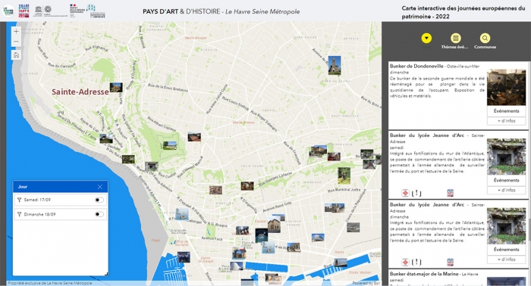Open '+ d'infos' for Bunker de Dondeneville
This screenshot has height=286, width=531.
506,121
